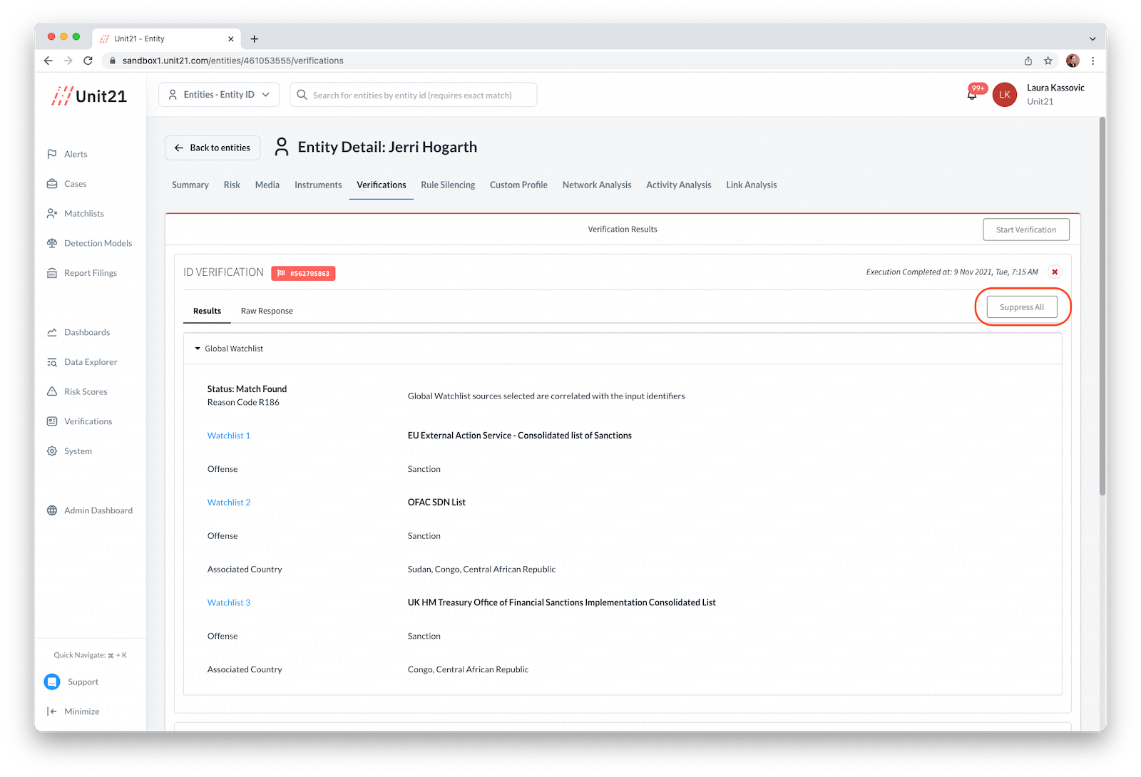This screenshot has width=1141, height=777.
Task: Bookmark page with star icon
Action: [1048, 61]
